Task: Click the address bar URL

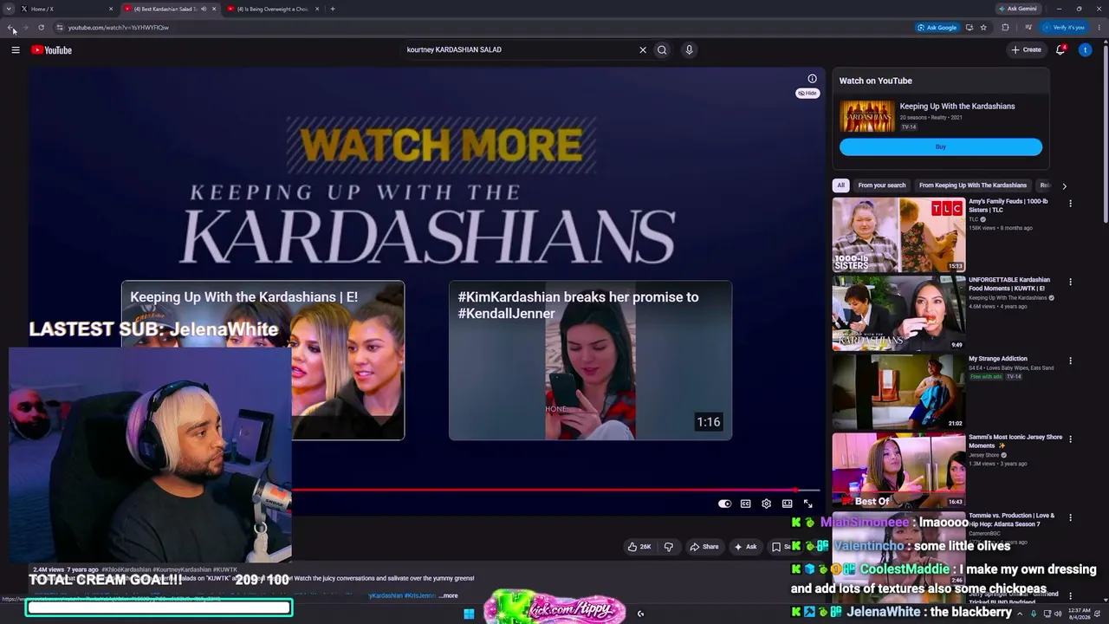Action: 119,28
